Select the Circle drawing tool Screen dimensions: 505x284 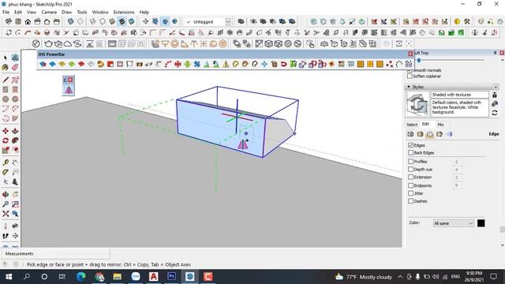point(6,99)
